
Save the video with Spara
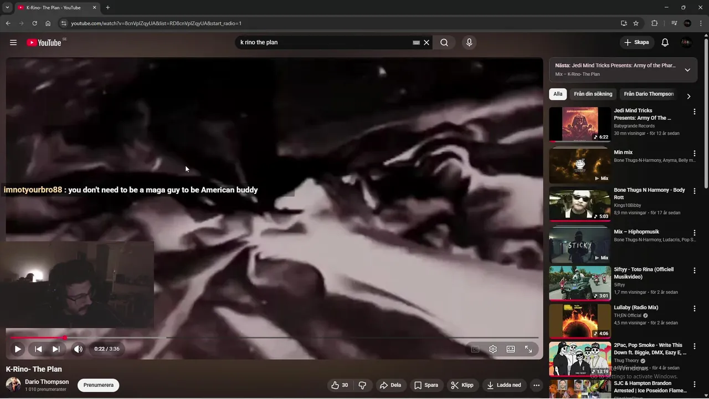(x=426, y=385)
